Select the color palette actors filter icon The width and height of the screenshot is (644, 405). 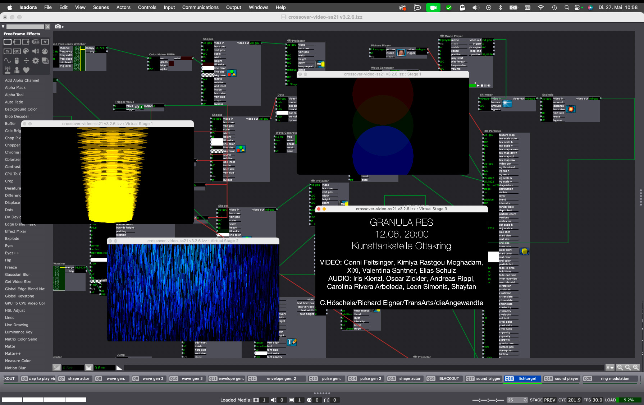coord(26,51)
